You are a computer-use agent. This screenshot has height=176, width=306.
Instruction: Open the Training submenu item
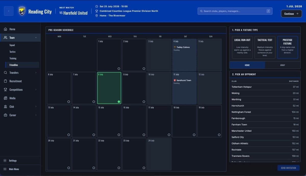click(x=22, y=58)
